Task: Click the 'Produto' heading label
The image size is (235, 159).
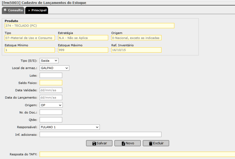Action: pos(11,21)
